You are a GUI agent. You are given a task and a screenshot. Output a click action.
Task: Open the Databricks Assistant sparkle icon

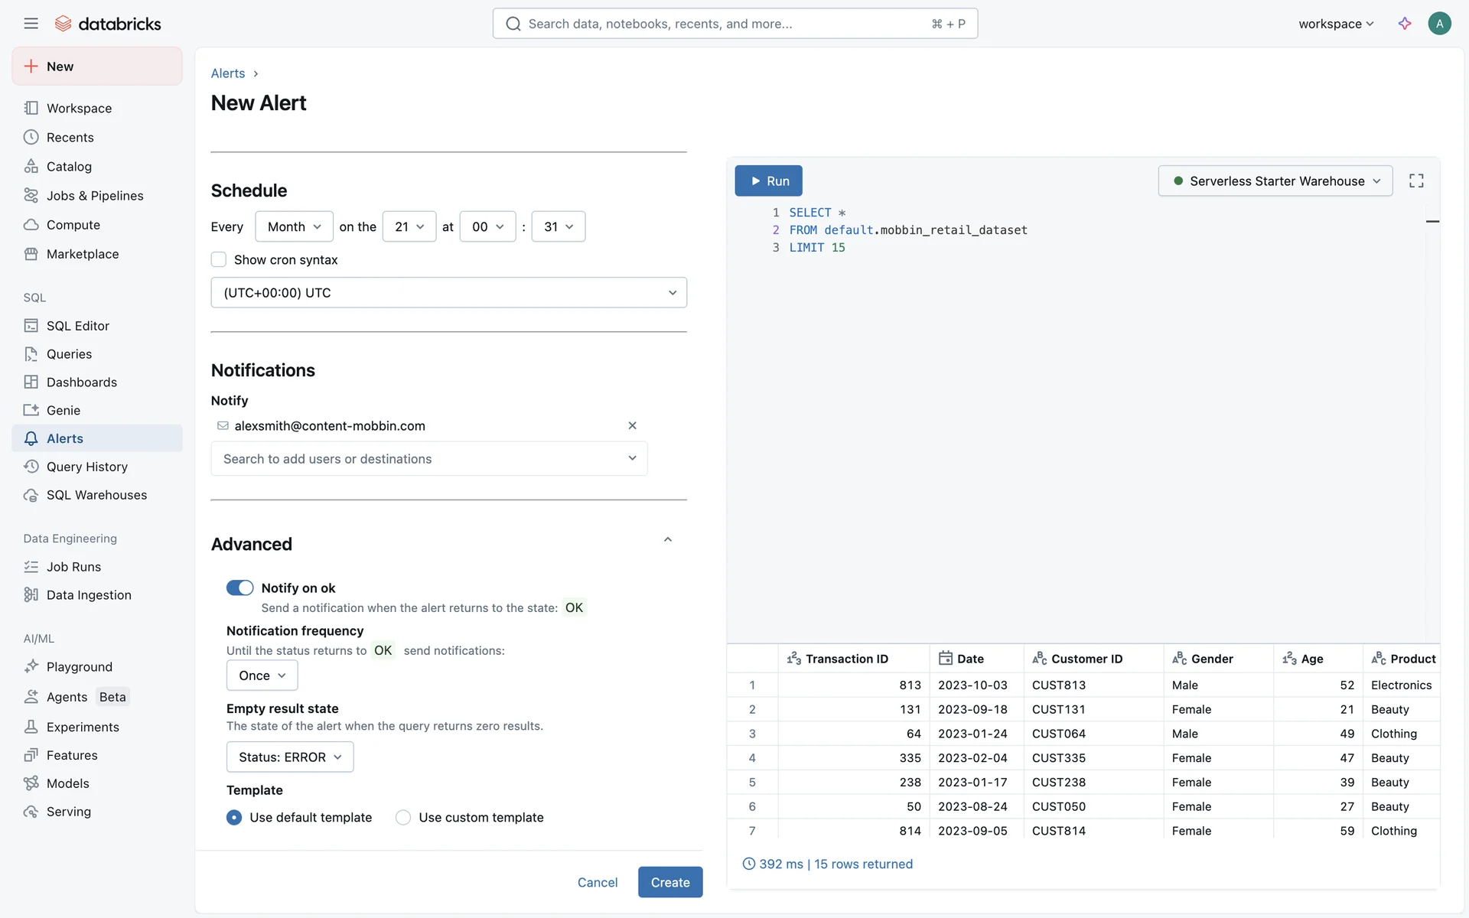tap(1405, 24)
